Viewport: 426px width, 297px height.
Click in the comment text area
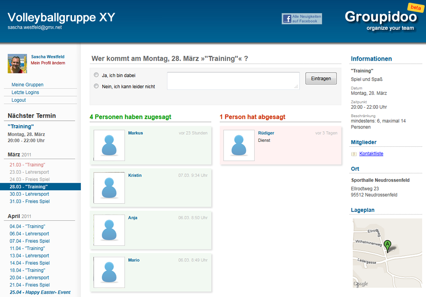233,81
